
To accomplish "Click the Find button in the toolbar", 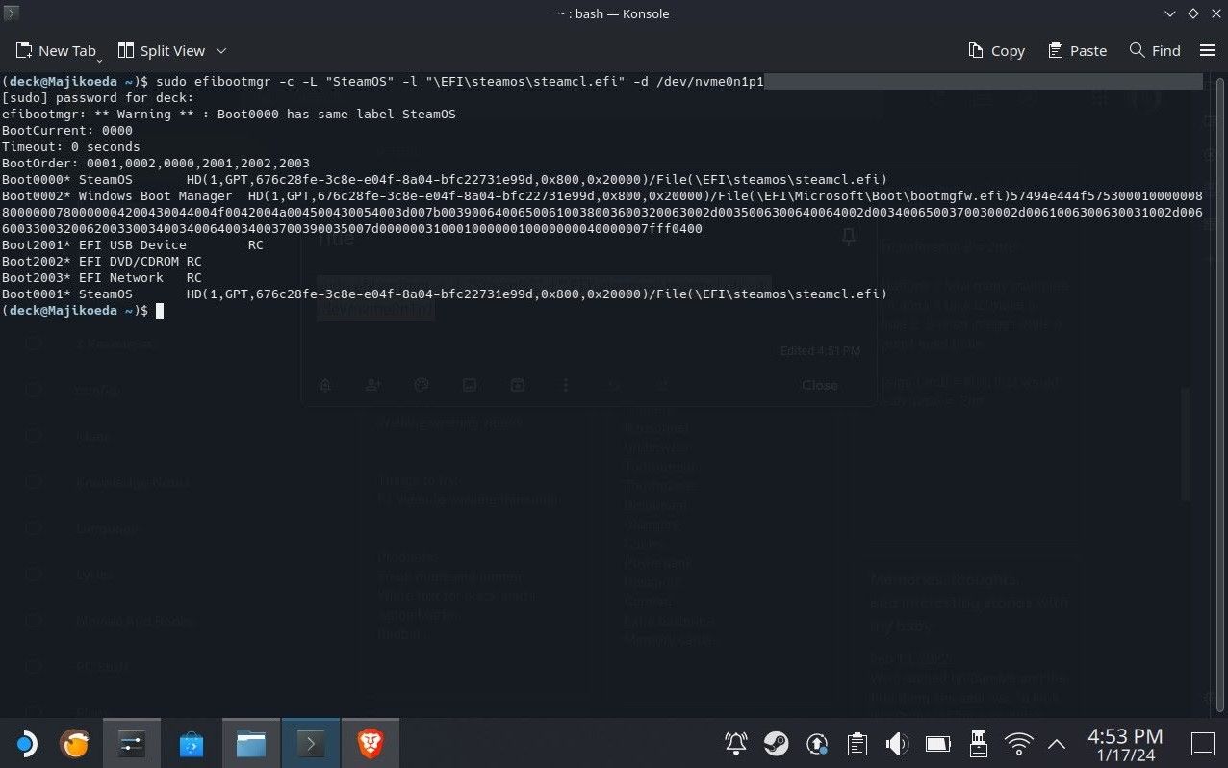I will click(x=1154, y=50).
